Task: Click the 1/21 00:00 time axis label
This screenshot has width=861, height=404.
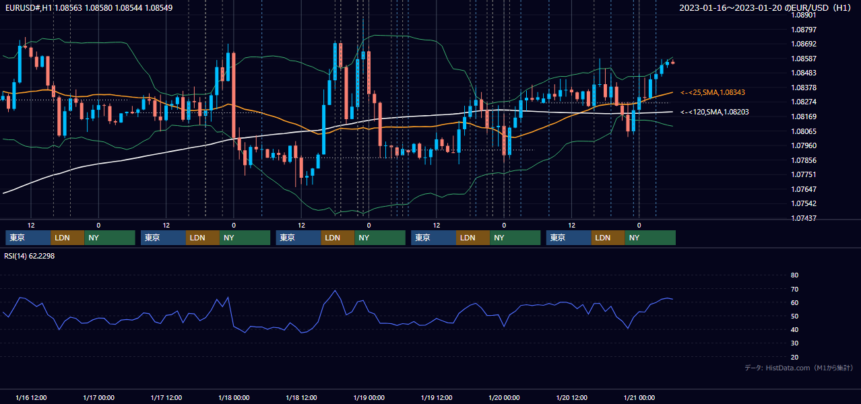Action: coord(639,397)
